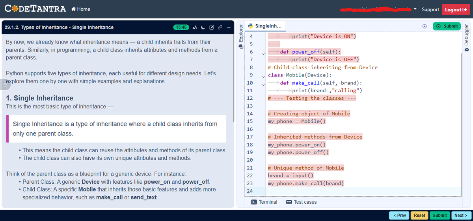The image size is (473, 221).
Task: Click the CodeTantra logo
Action: click(x=35, y=9)
